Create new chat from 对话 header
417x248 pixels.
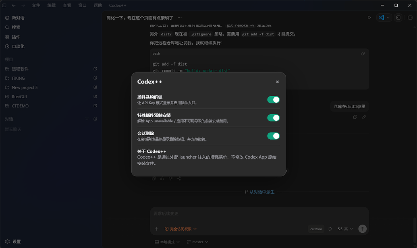[x=95, y=119]
